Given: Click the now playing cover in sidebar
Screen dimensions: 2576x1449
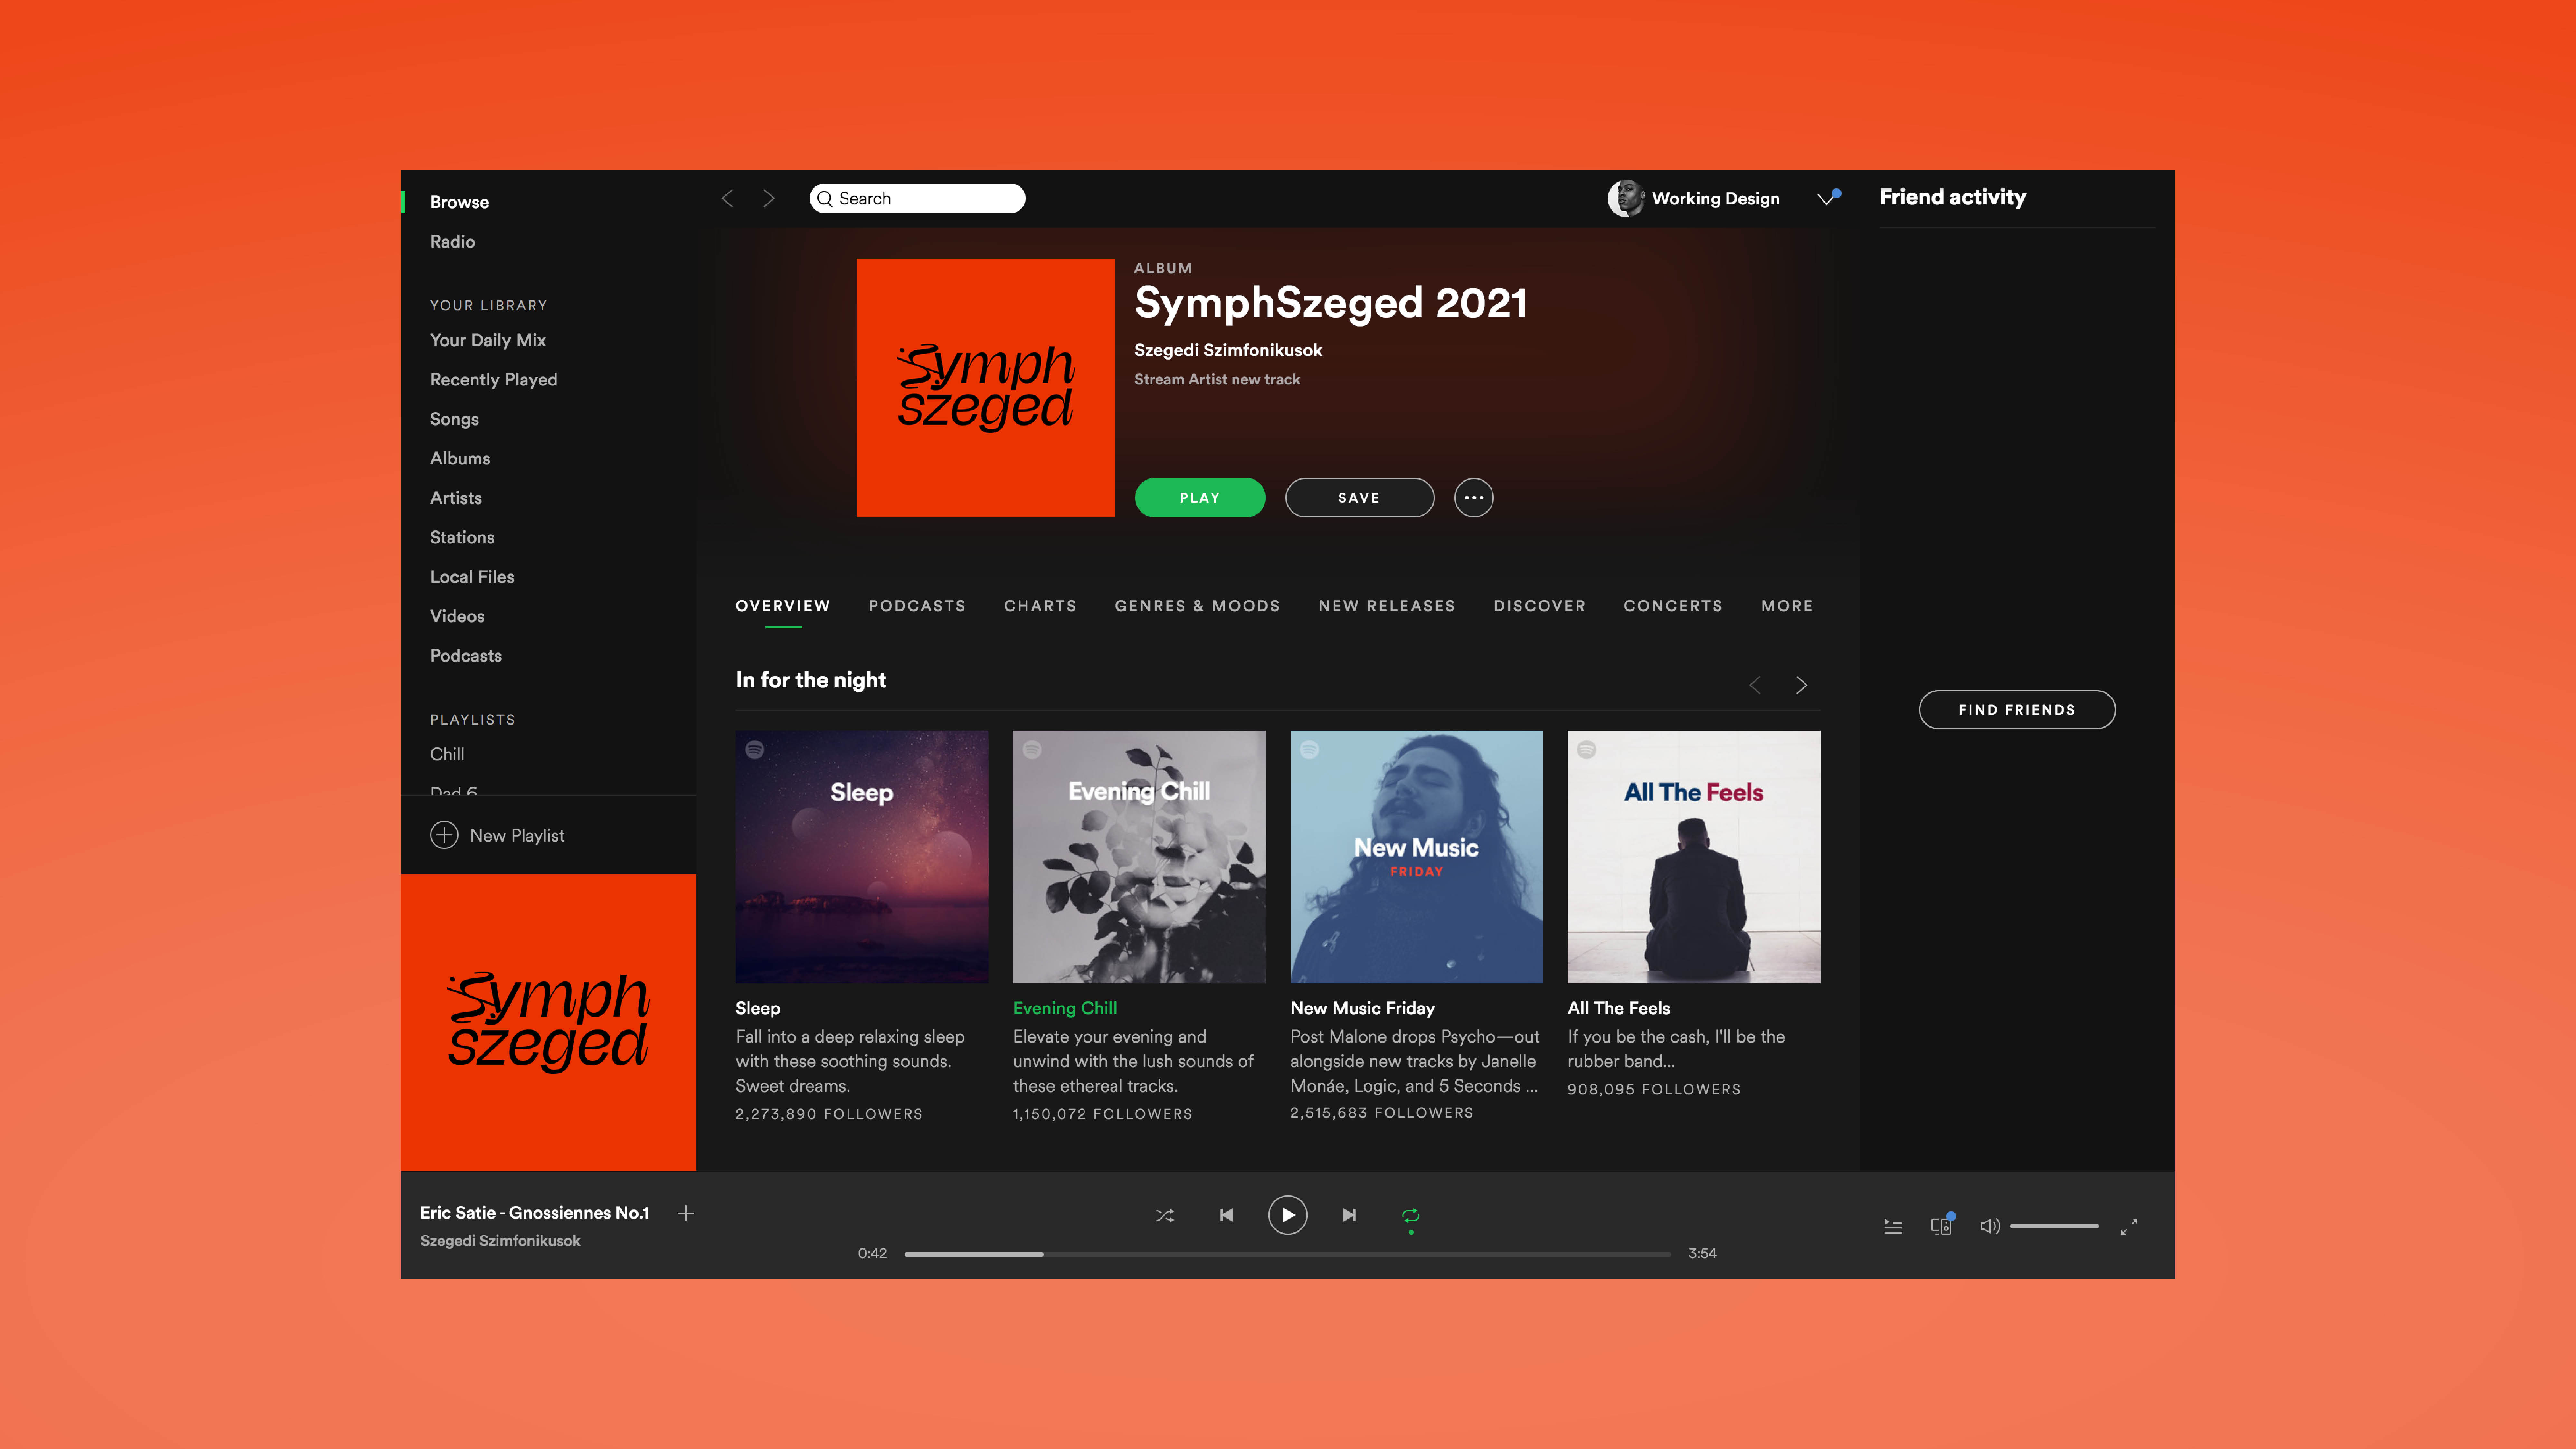Looking at the screenshot, I should click(548, 1022).
